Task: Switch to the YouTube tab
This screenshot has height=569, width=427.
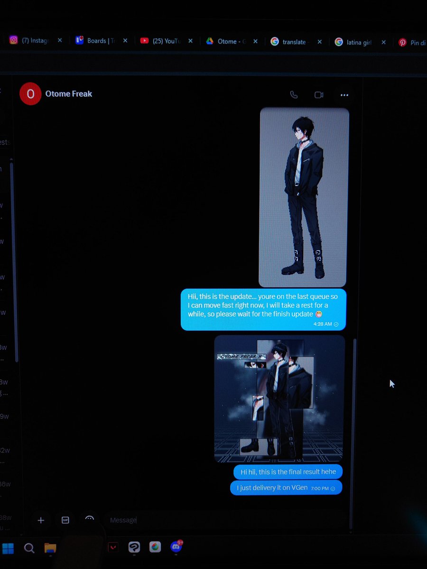Action: click(167, 41)
